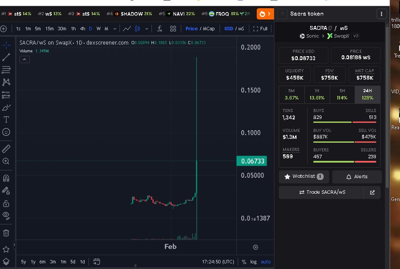This screenshot has height=269, width=400.
Task: Toggle stay in drawing mode
Action: tap(6, 190)
